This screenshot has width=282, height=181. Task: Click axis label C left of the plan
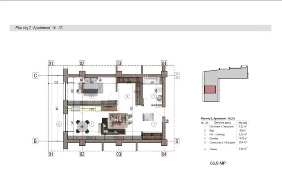[x=35, y=76]
